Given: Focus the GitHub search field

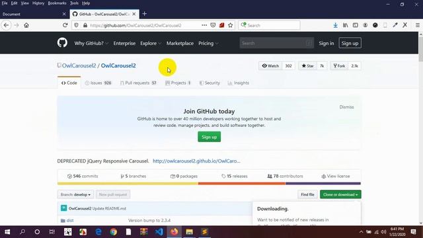Looking at the screenshot, I should 276,43.
